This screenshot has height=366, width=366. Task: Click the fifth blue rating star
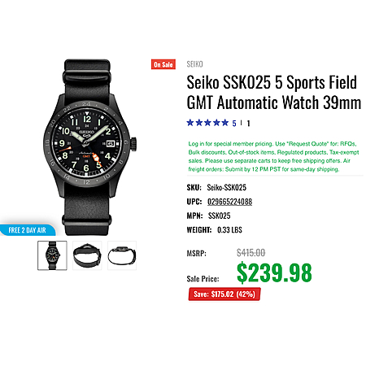pos(225,123)
